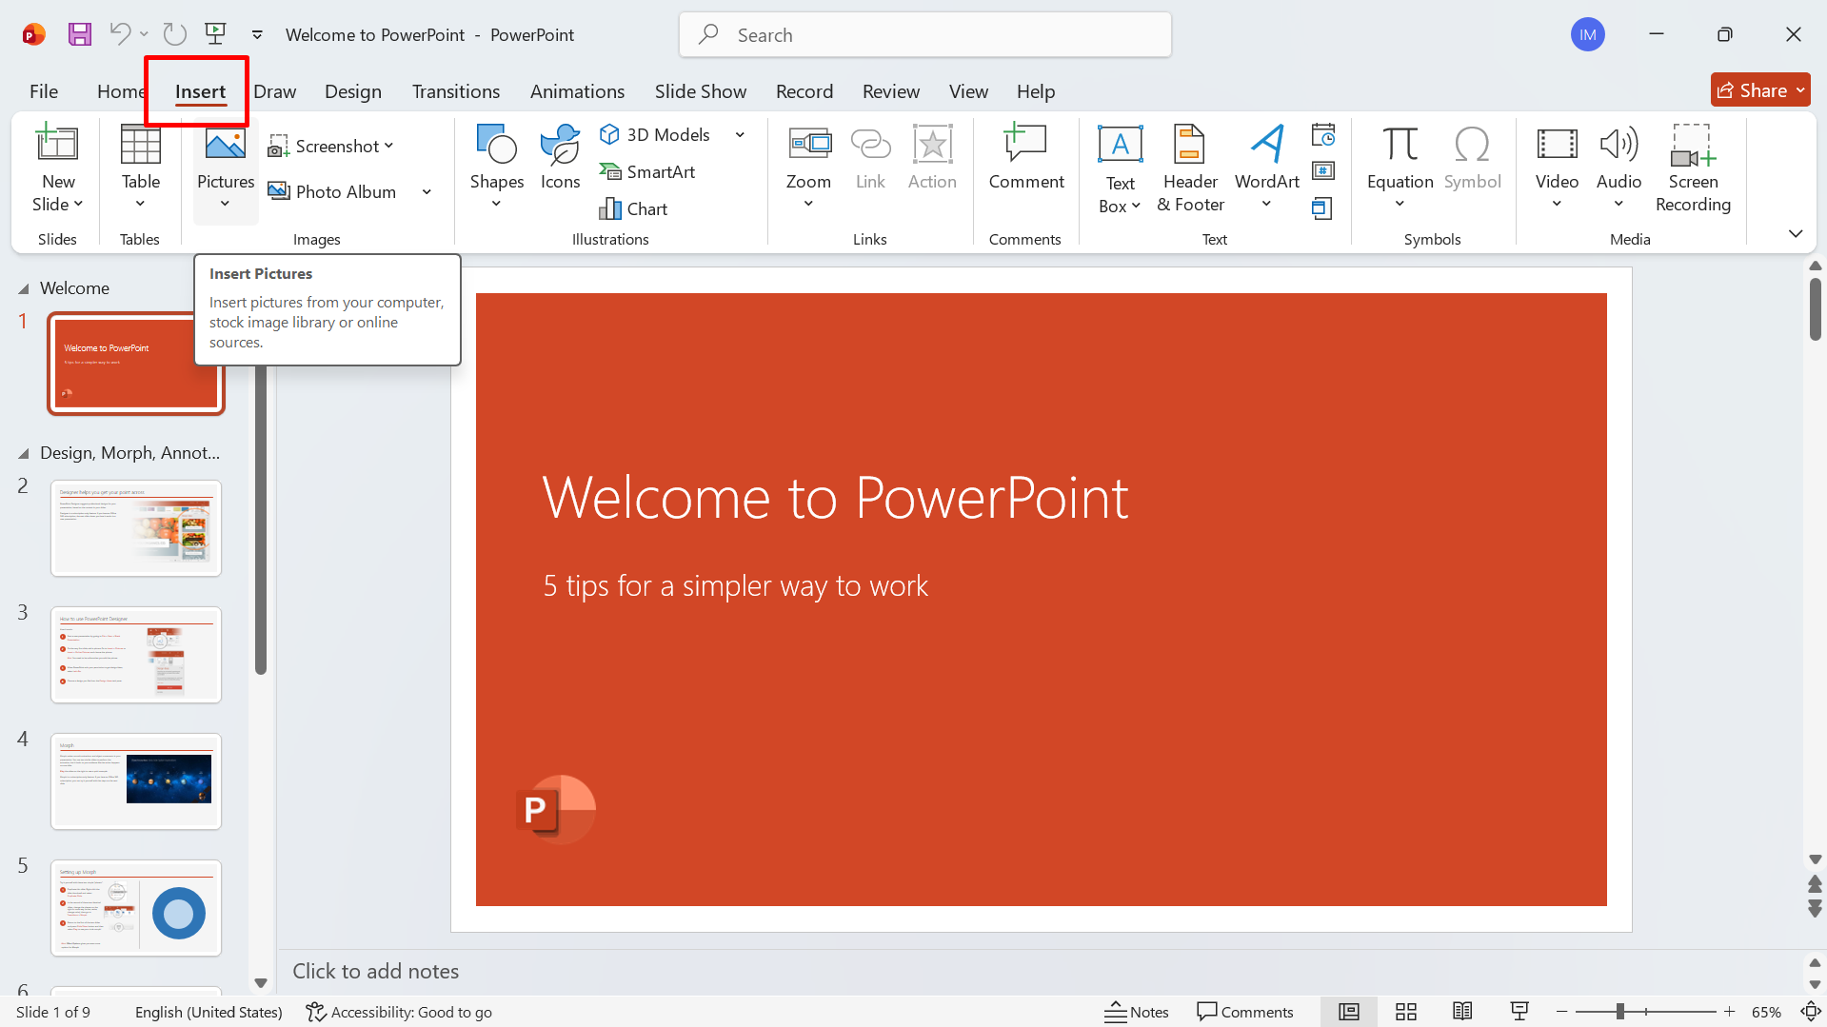
Task: Add a Comment to the slide
Action: 1025,158
